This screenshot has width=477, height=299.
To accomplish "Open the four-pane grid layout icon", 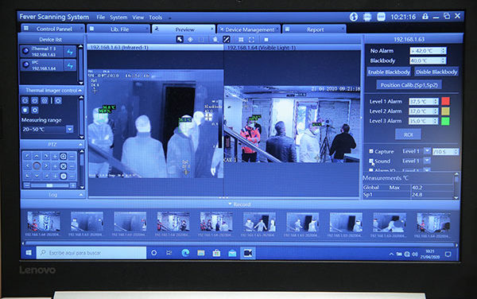I will 241,40.
